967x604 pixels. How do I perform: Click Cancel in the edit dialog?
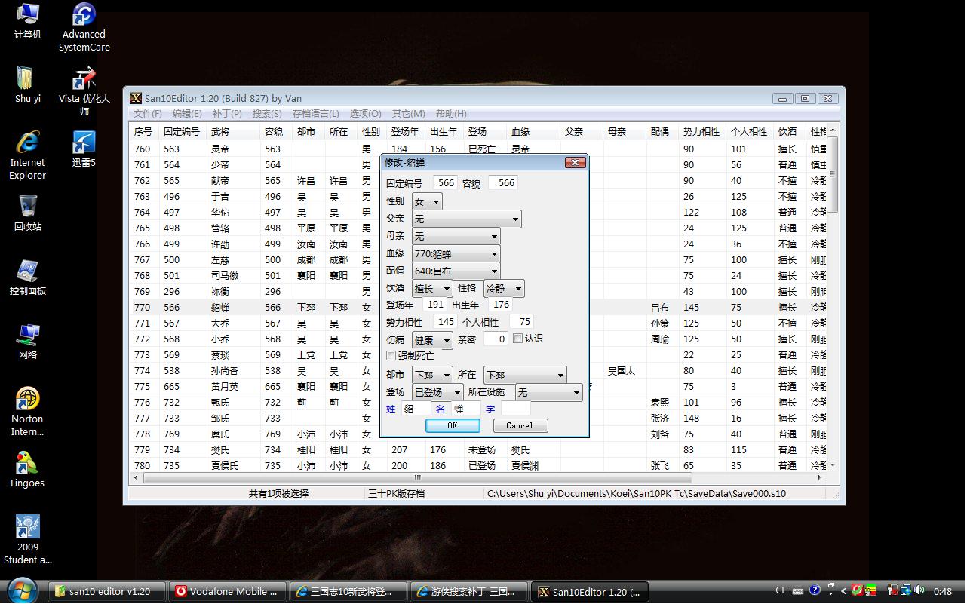pos(520,425)
